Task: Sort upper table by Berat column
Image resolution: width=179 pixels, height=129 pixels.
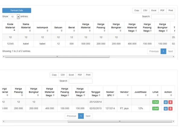Action: [x=72, y=27]
